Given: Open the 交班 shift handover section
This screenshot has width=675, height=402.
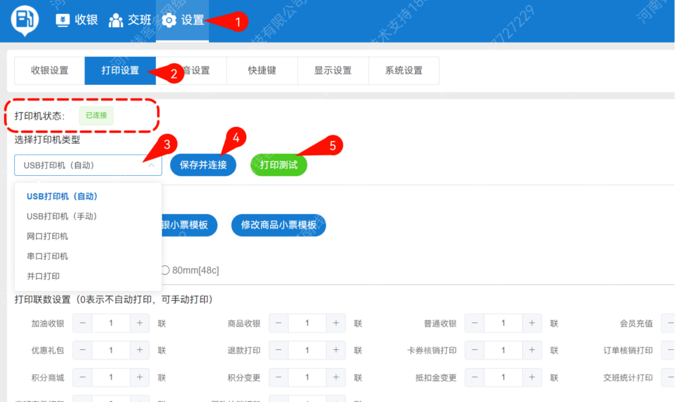Looking at the screenshot, I should [130, 20].
